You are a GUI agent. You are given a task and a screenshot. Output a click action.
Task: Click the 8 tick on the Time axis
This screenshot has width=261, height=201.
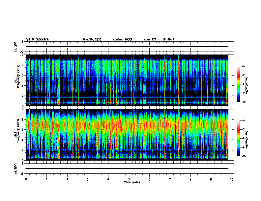190,179
